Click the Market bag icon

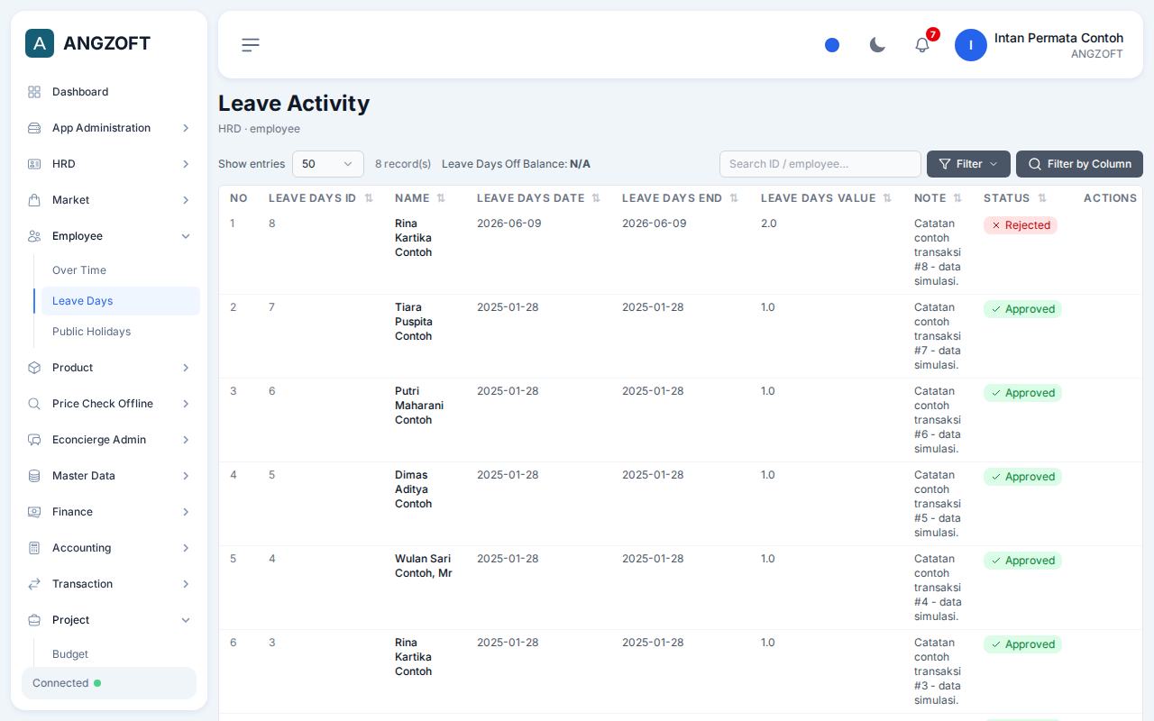(x=34, y=200)
